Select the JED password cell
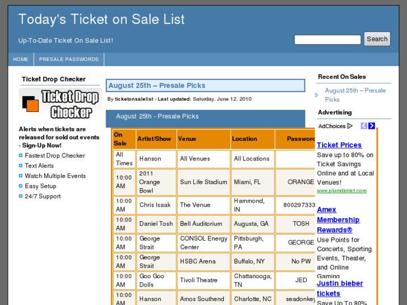The image size is (407, 305). [296, 280]
